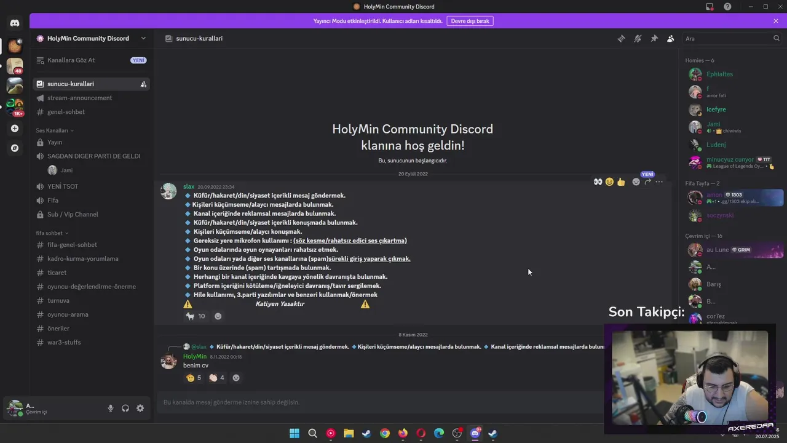Open the turnuva channel
Screen dimensions: 787x443
coord(91,301)
